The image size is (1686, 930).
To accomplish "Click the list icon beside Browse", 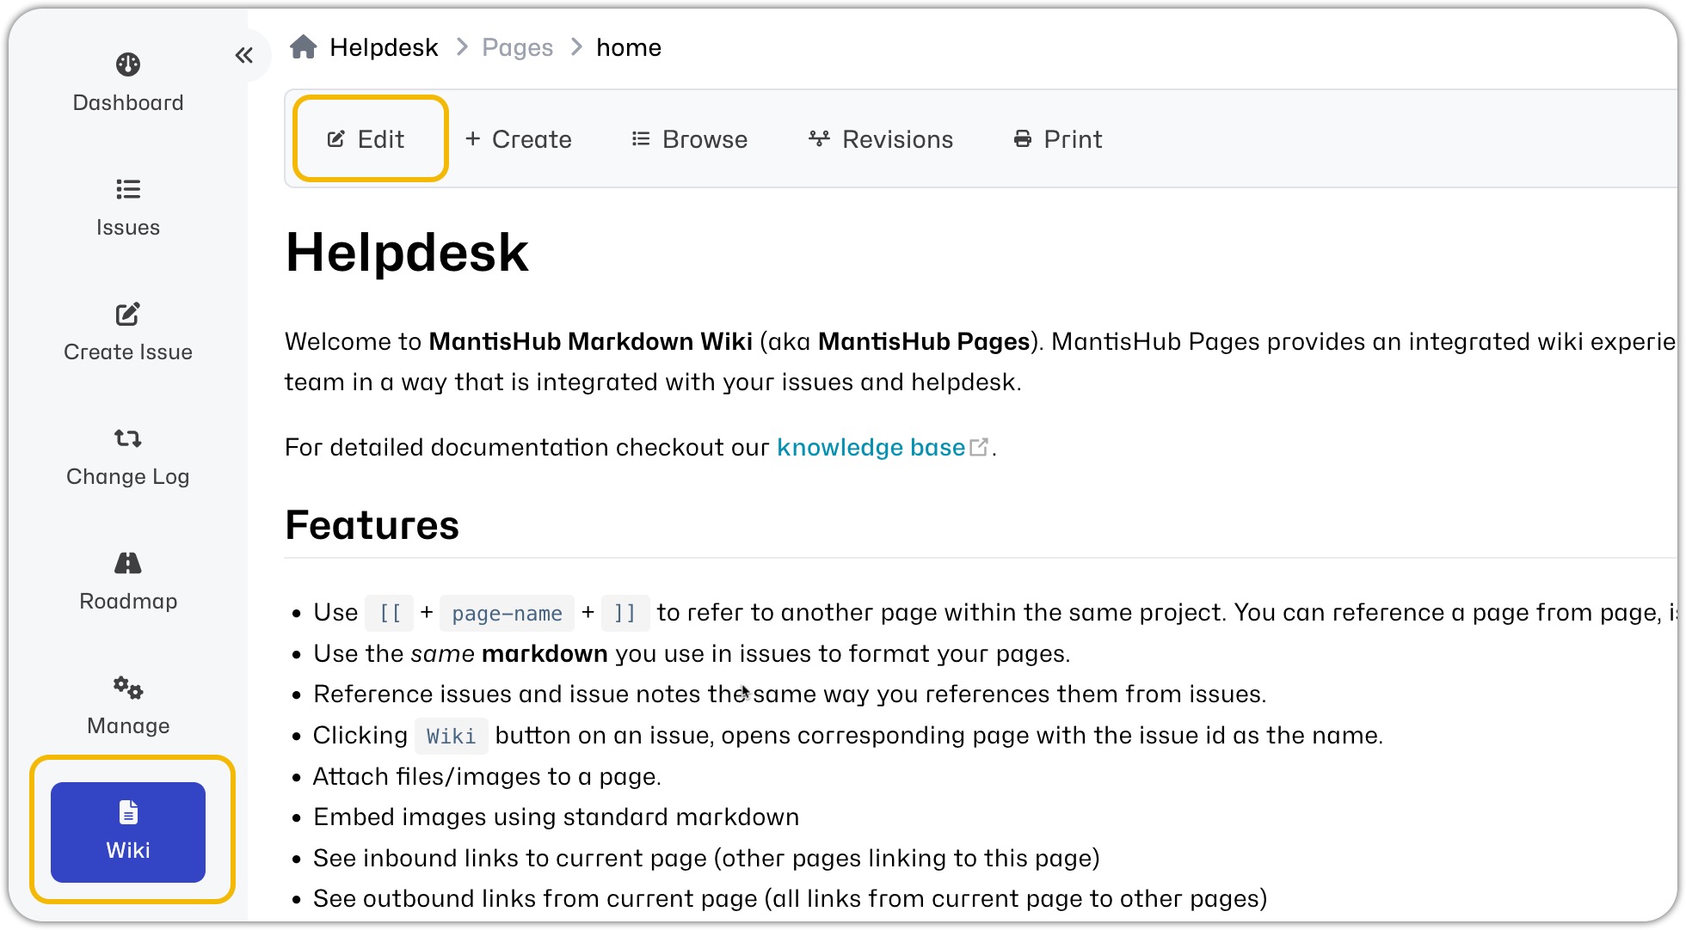I will (x=641, y=138).
